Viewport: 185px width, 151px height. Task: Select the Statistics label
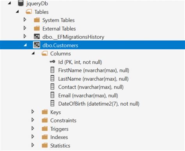[x=60, y=146]
